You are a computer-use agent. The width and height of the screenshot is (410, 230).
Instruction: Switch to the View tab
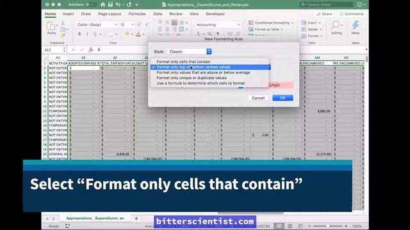pyautogui.click(x=194, y=14)
